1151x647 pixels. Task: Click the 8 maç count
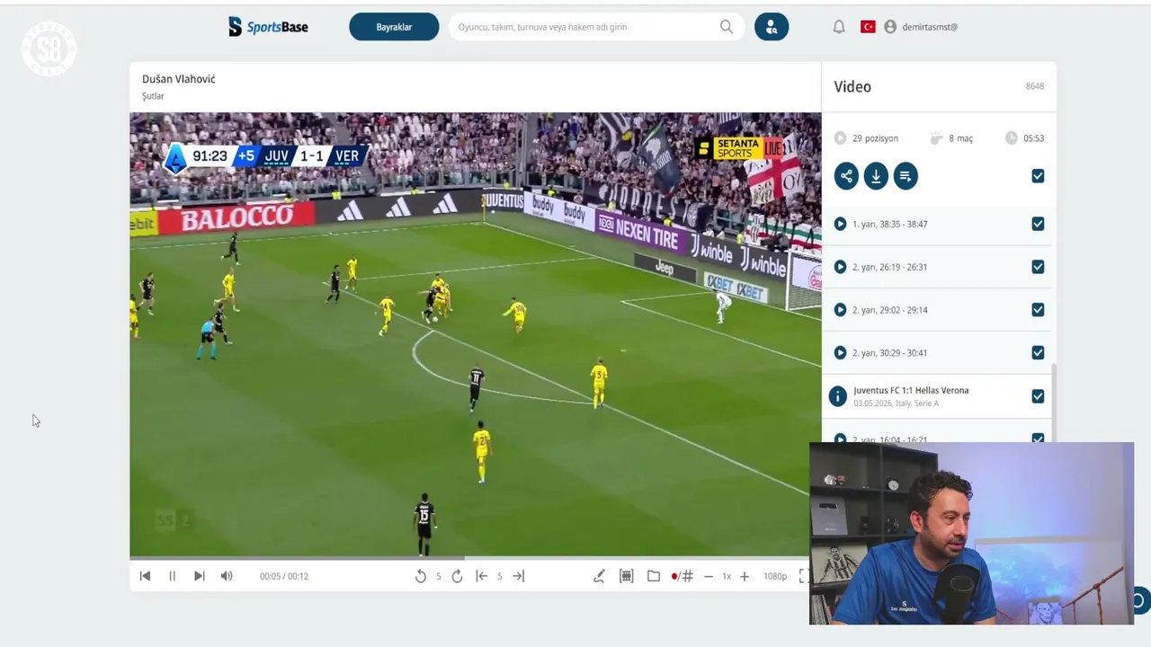pyautogui.click(x=960, y=138)
